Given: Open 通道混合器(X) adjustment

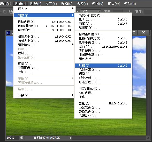Looking at the screenshot, I should click(x=103, y=55).
